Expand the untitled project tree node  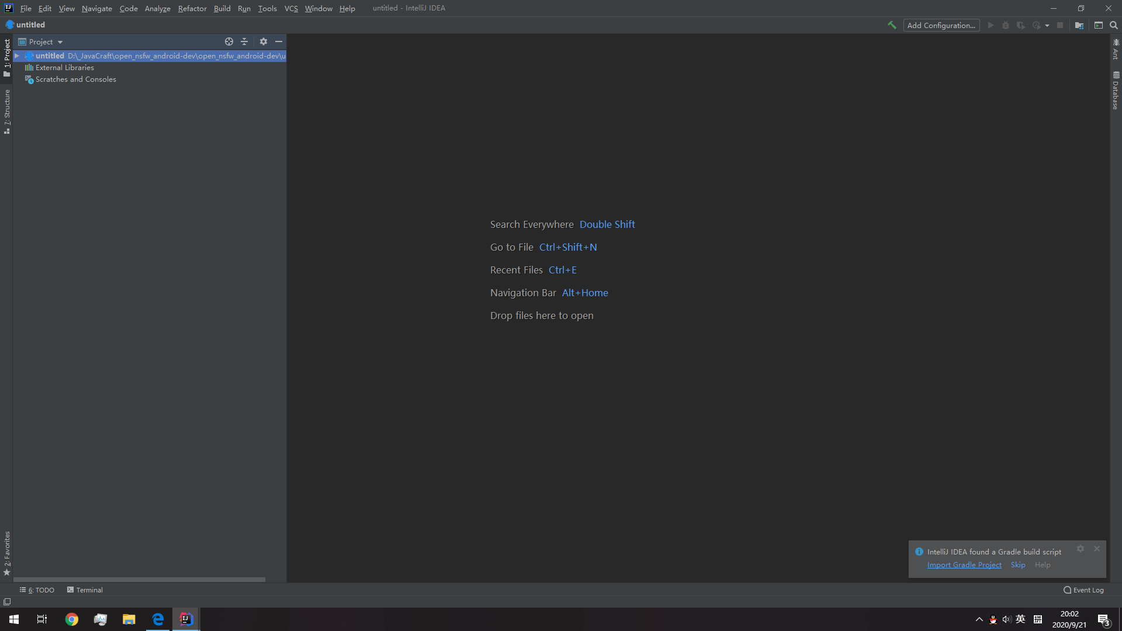coord(17,56)
